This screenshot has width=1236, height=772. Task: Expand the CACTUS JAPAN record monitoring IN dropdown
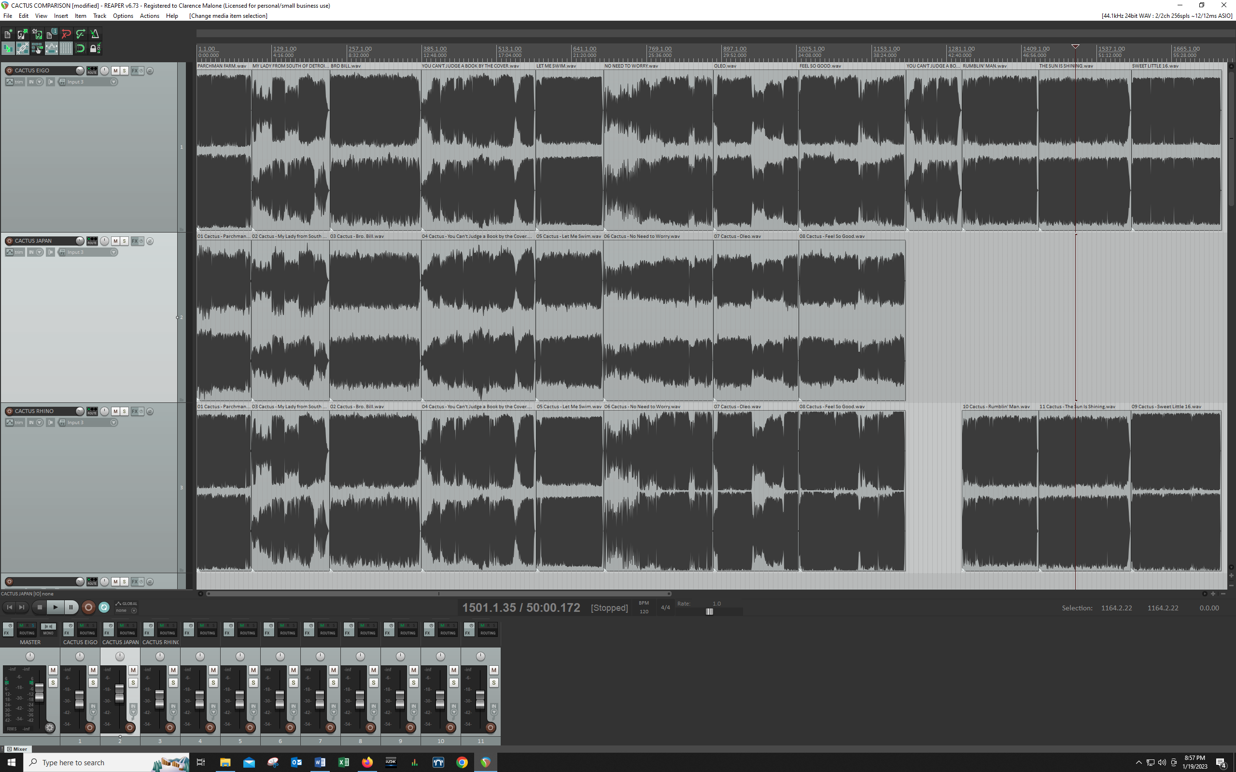39,252
